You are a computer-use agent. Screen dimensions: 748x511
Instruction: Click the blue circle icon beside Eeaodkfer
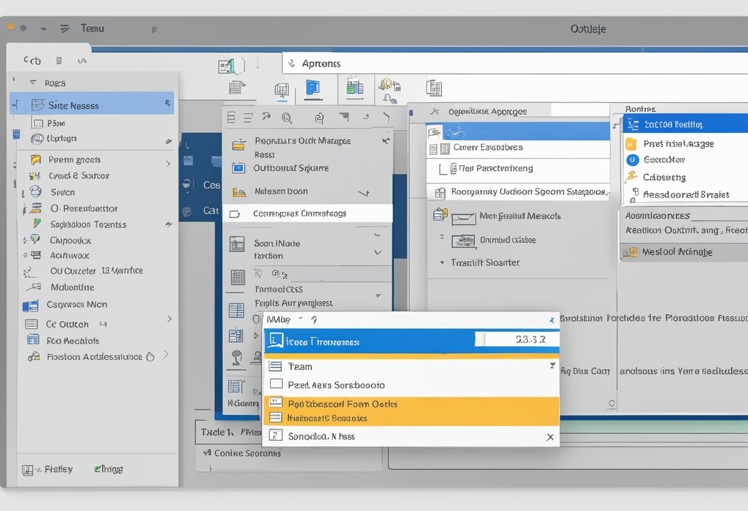click(632, 160)
